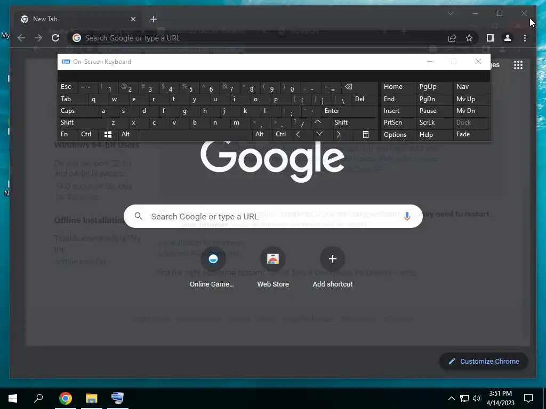Open Customize Chrome
546x409 pixels.
pyautogui.click(x=484, y=362)
